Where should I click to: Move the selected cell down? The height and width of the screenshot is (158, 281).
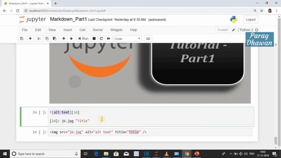pos(71,39)
